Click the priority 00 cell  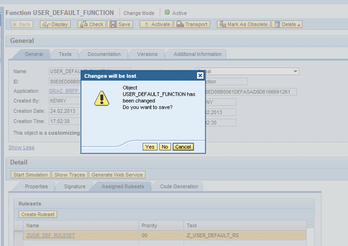(161, 235)
